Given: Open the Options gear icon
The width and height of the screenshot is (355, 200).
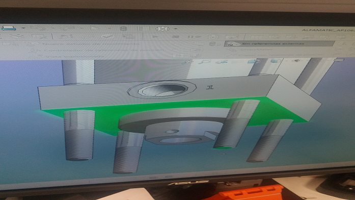Looking at the screenshot, I should [162, 29].
